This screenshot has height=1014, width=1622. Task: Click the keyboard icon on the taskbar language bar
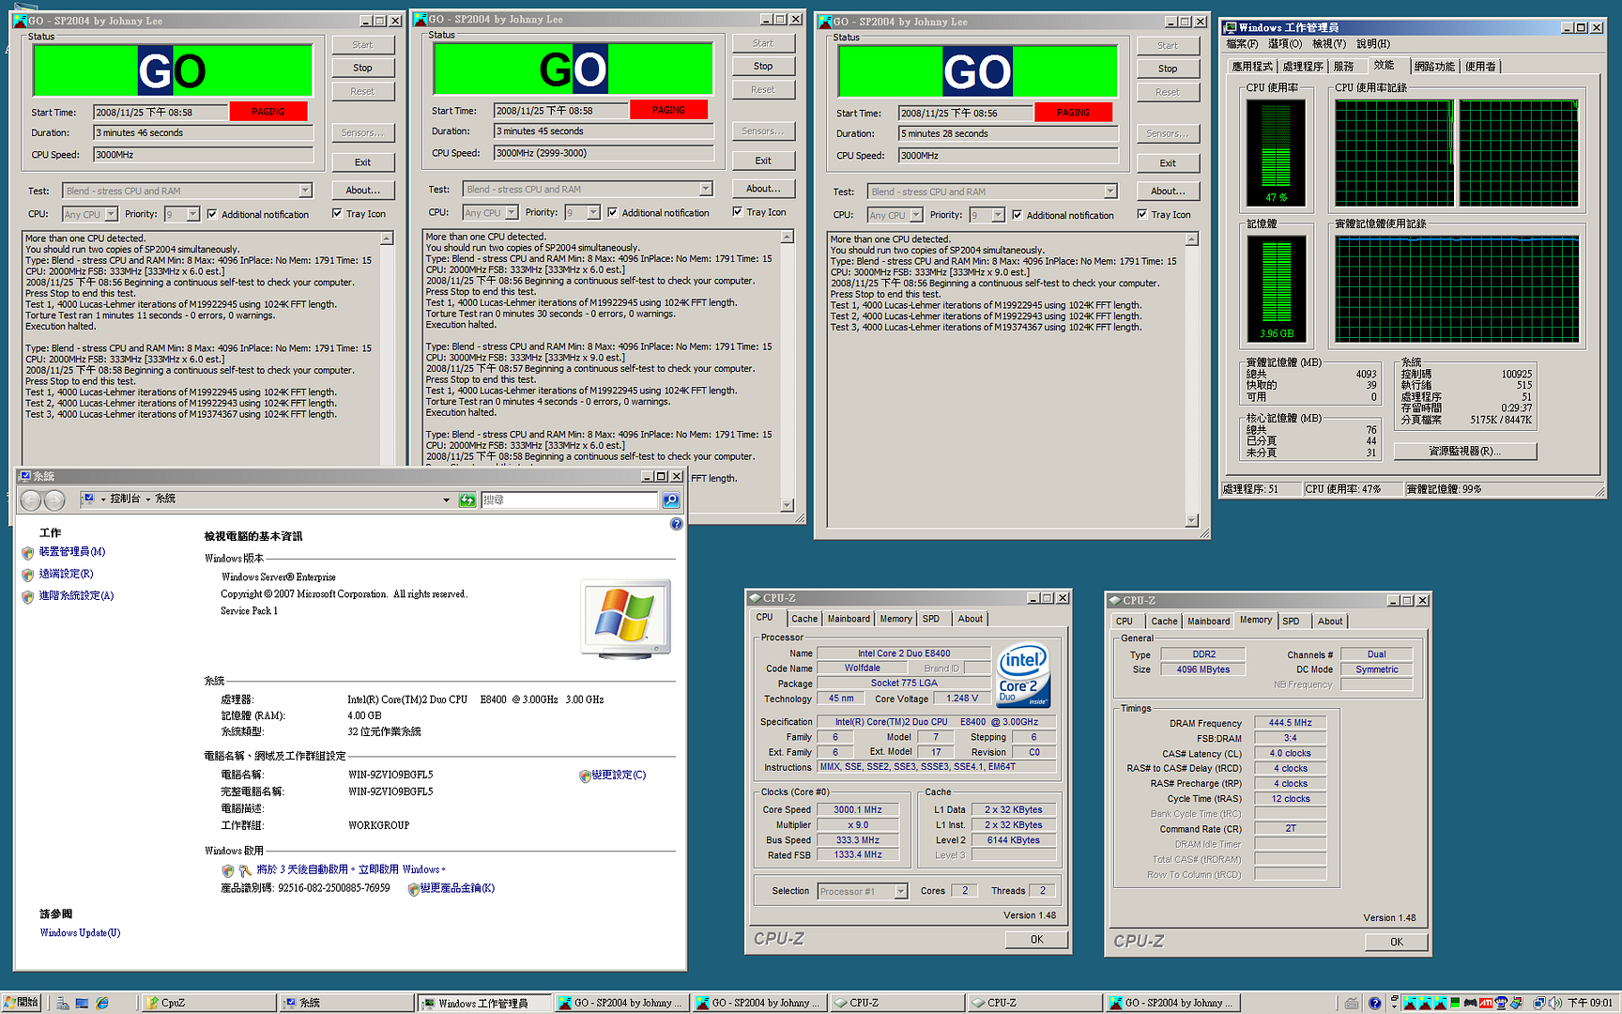pyautogui.click(x=1352, y=1003)
